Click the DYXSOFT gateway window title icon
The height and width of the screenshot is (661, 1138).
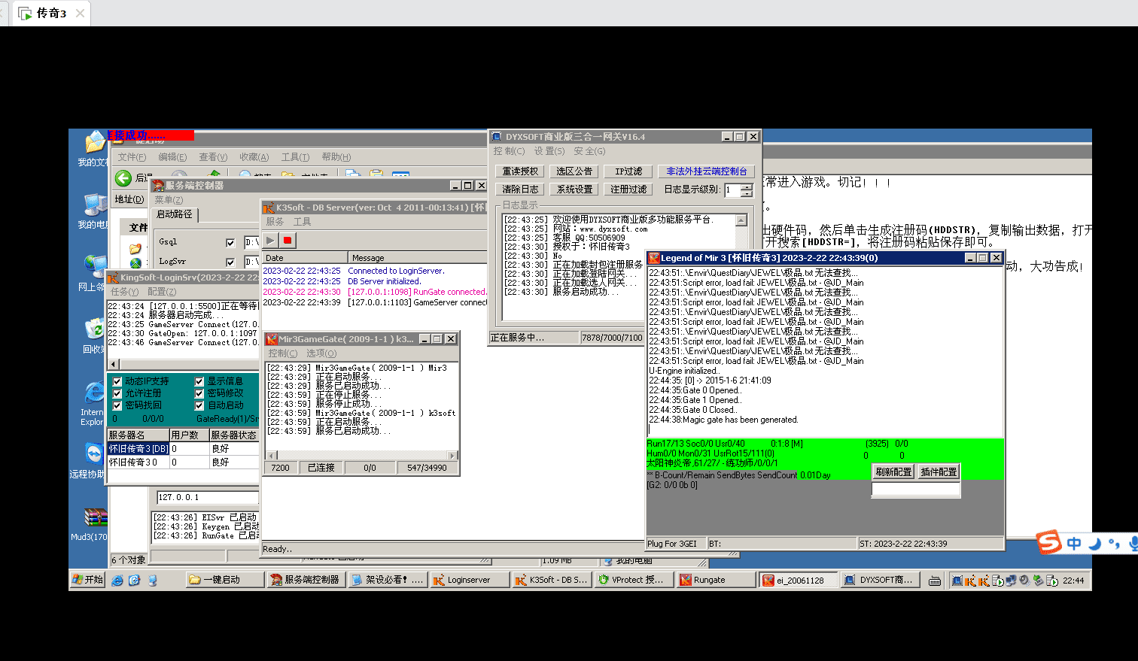[497, 137]
